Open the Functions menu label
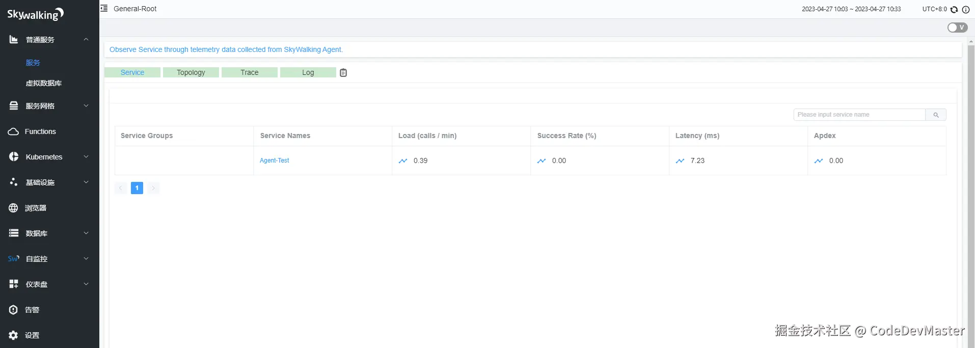The height and width of the screenshot is (348, 975). coord(40,131)
